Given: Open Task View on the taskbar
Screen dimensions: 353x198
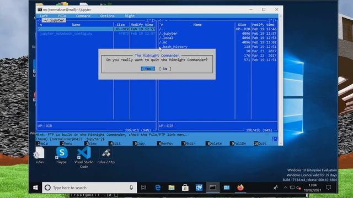Looking at the screenshot, I should coord(143,188).
